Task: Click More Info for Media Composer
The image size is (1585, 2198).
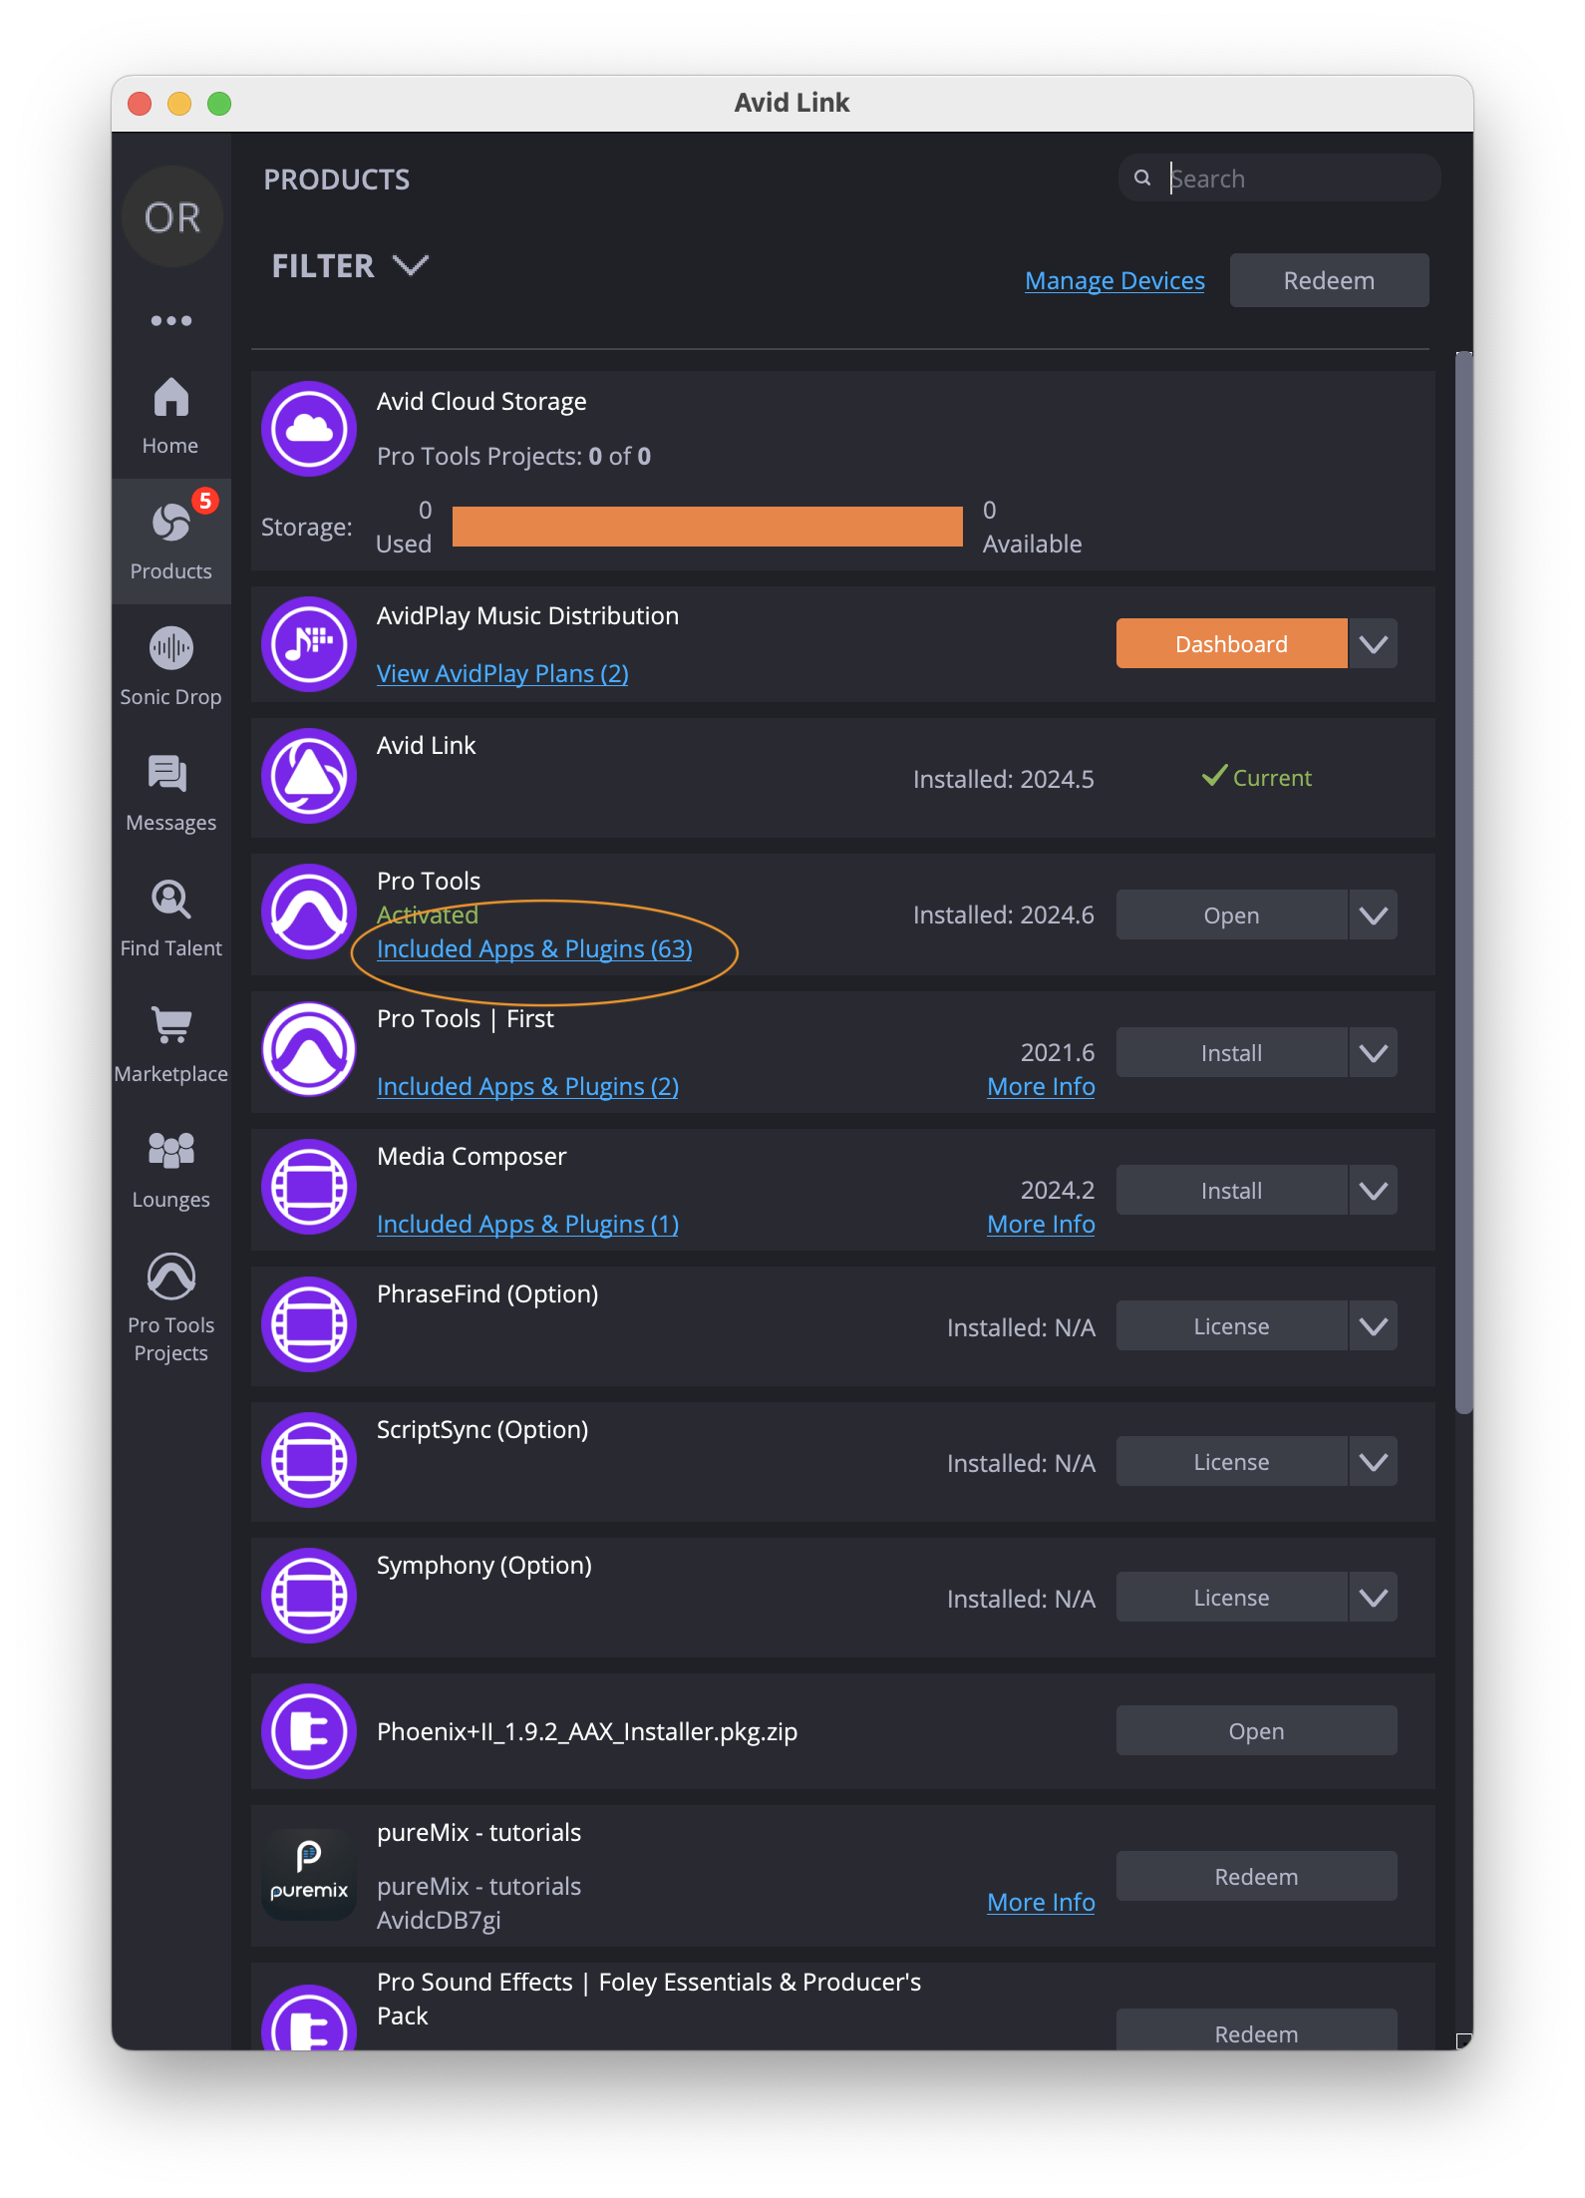Action: [1041, 1224]
